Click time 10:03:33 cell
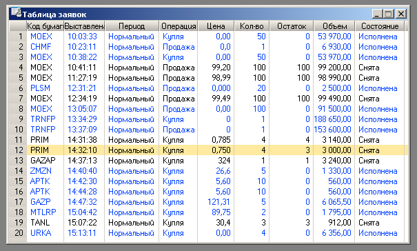This screenshot has width=417, height=251. point(82,37)
